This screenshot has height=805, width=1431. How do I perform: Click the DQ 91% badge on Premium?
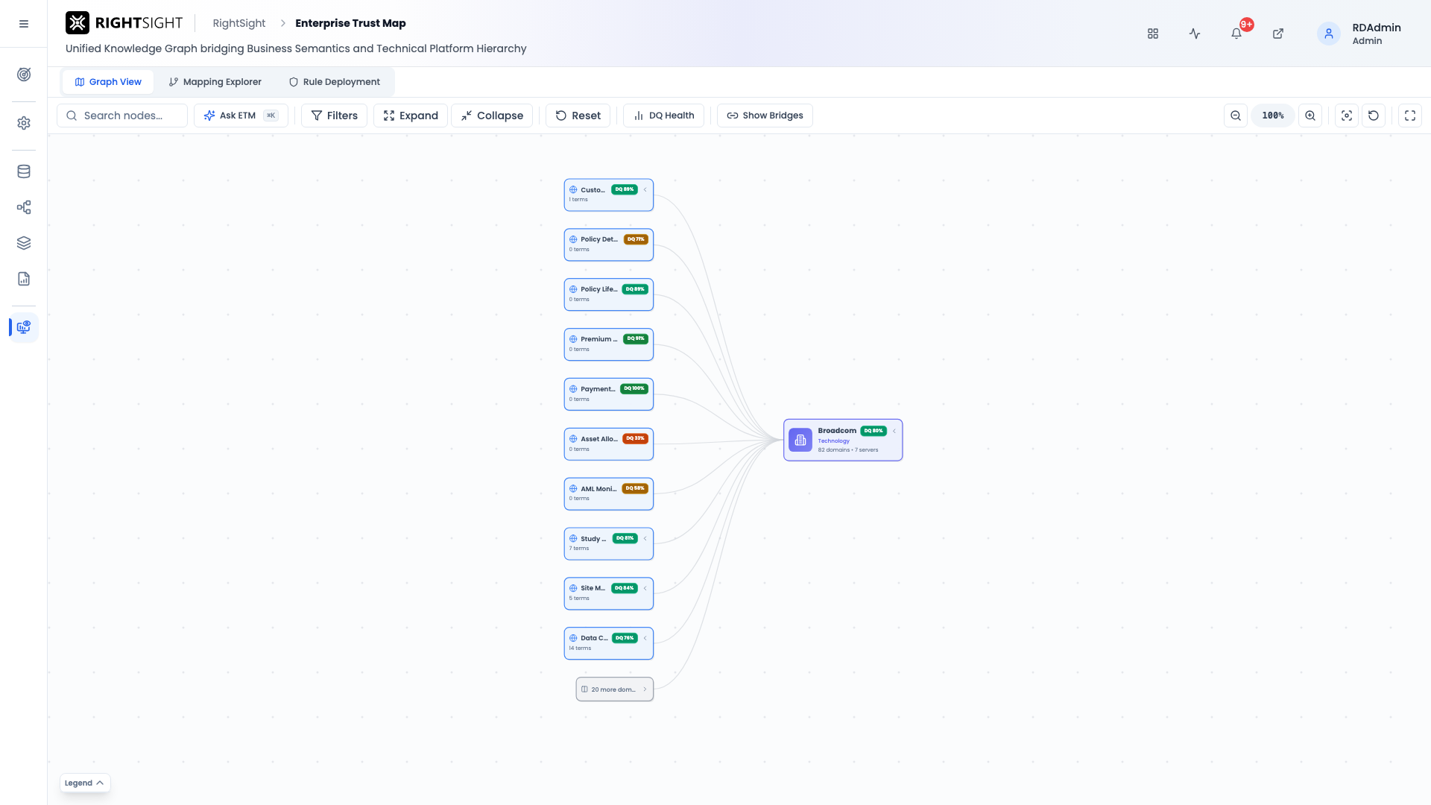pyautogui.click(x=636, y=338)
